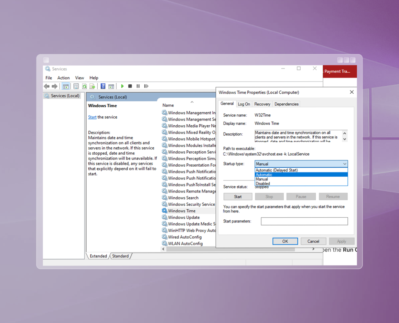Toggle the console tree visibility icon
The height and width of the screenshot is (323, 399).
[65, 86]
